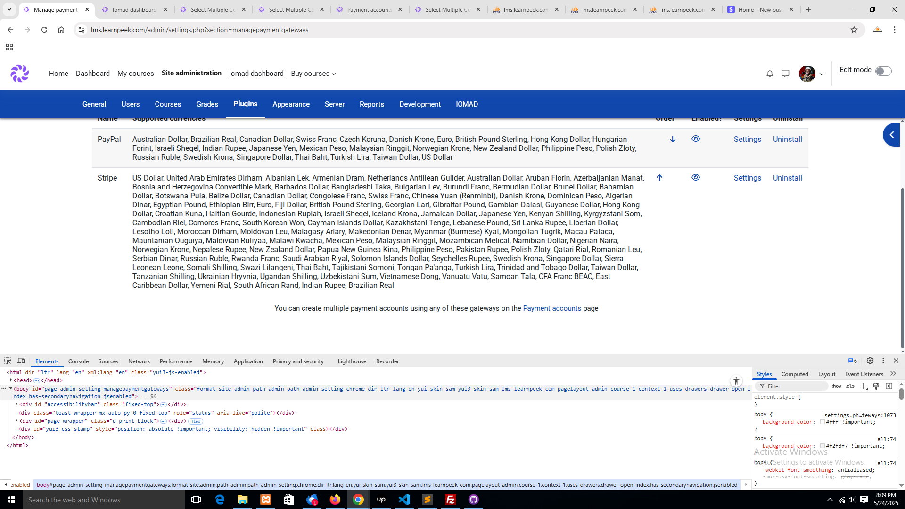Viewport: 905px width, 509px height.
Task: Click the Moodle site logo
Action: tap(20, 74)
